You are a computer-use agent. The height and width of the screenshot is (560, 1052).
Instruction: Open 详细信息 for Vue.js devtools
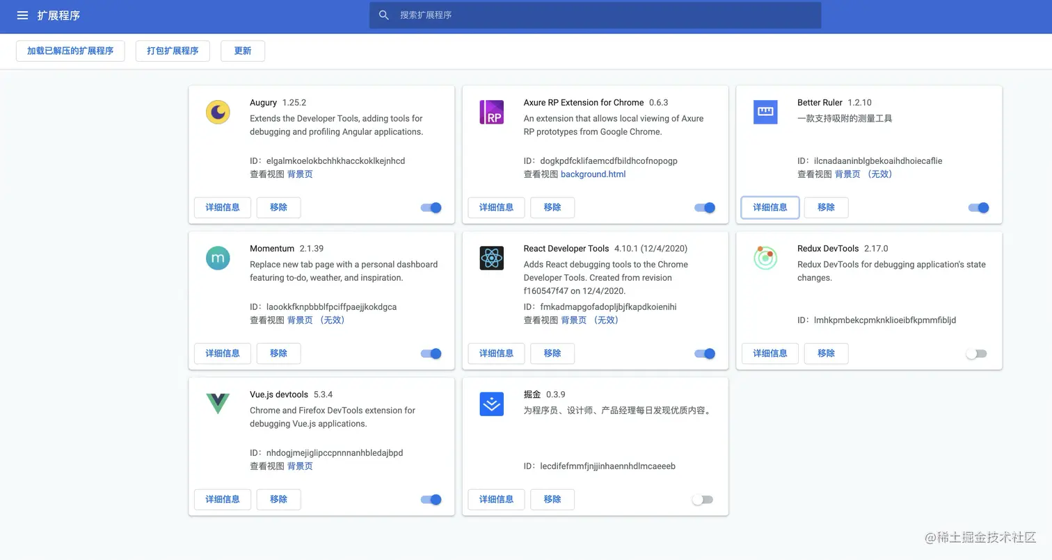(223, 499)
